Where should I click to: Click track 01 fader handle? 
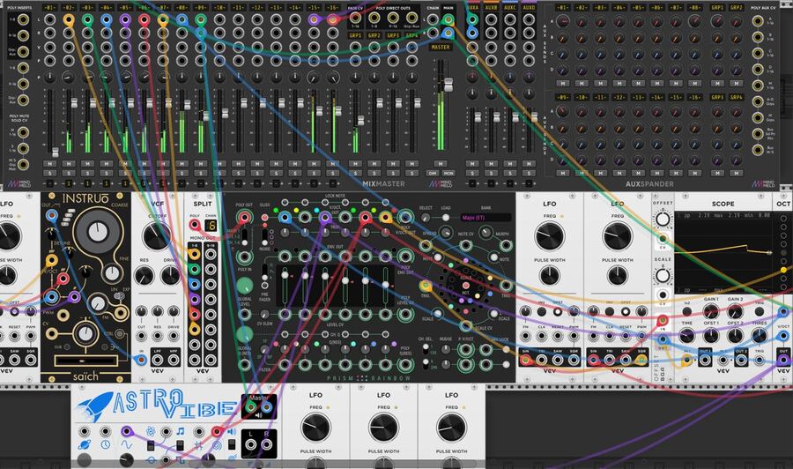click(56, 152)
